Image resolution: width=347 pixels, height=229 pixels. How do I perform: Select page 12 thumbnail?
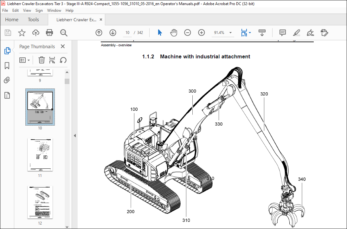point(40,202)
